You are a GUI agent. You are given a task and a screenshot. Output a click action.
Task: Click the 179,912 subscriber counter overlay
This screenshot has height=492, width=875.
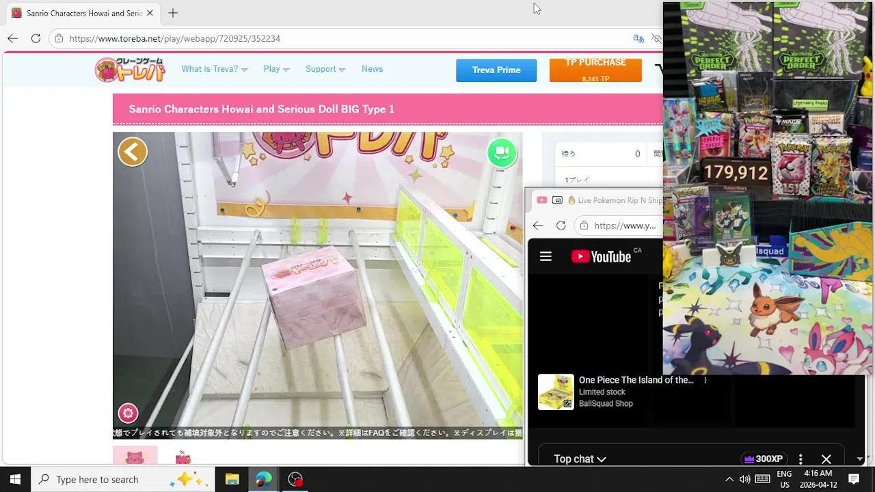tap(736, 173)
